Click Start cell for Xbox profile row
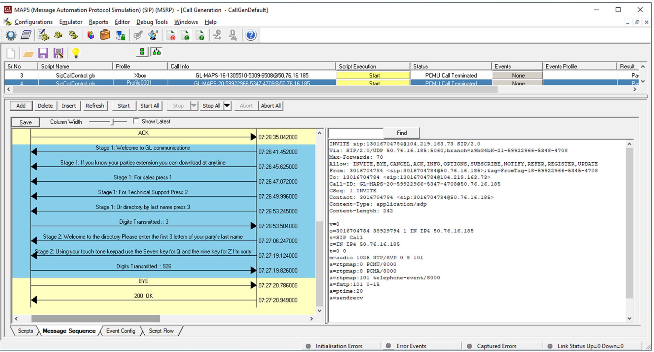654x352 pixels. pos(374,75)
